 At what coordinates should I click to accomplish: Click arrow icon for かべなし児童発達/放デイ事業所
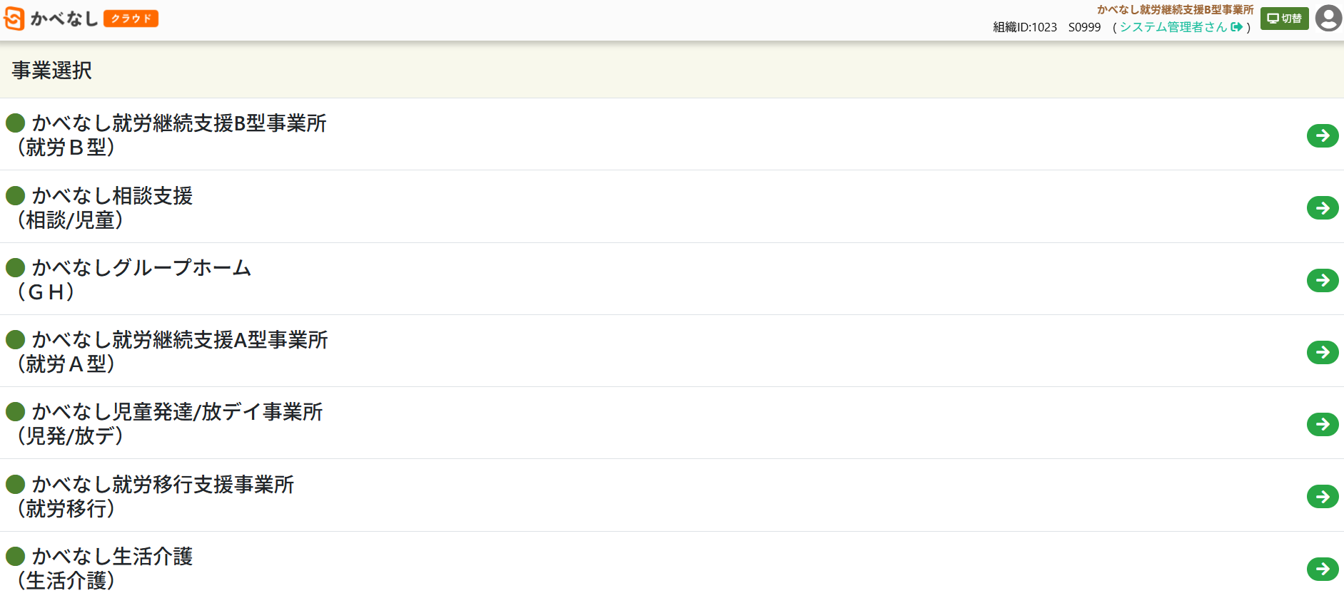tap(1322, 424)
